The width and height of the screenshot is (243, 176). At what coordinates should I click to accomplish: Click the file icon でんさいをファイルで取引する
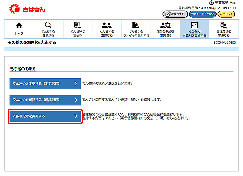(136, 25)
